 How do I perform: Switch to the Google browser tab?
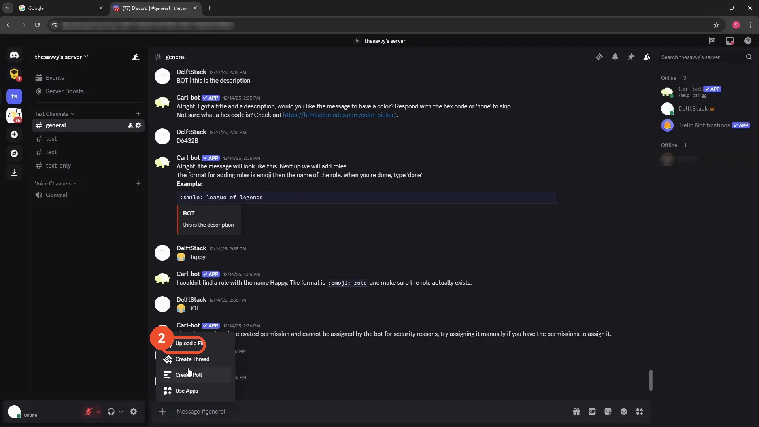point(61,8)
